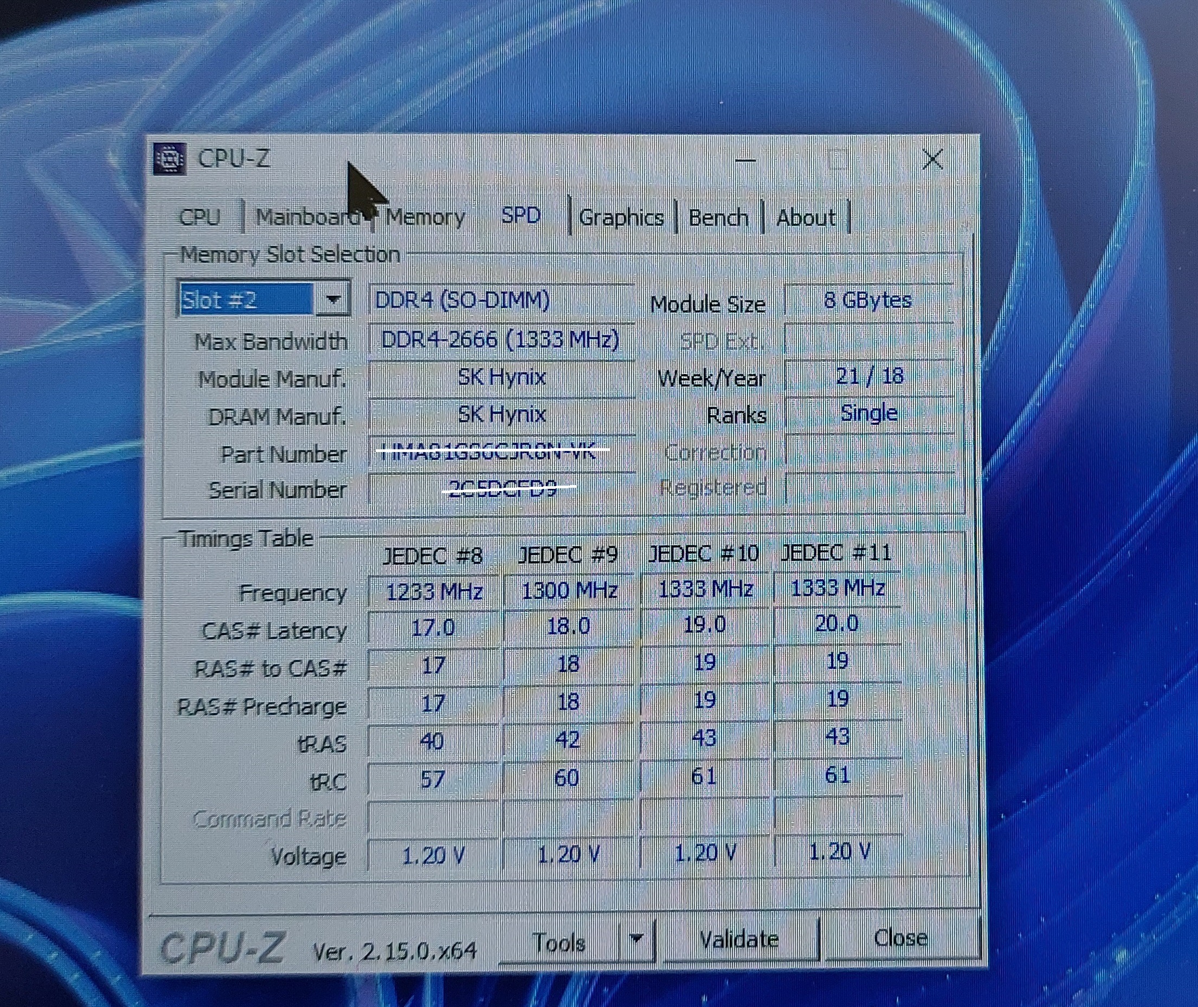1198x1007 pixels.
Task: Click the Serial Number field
Action: (501, 489)
